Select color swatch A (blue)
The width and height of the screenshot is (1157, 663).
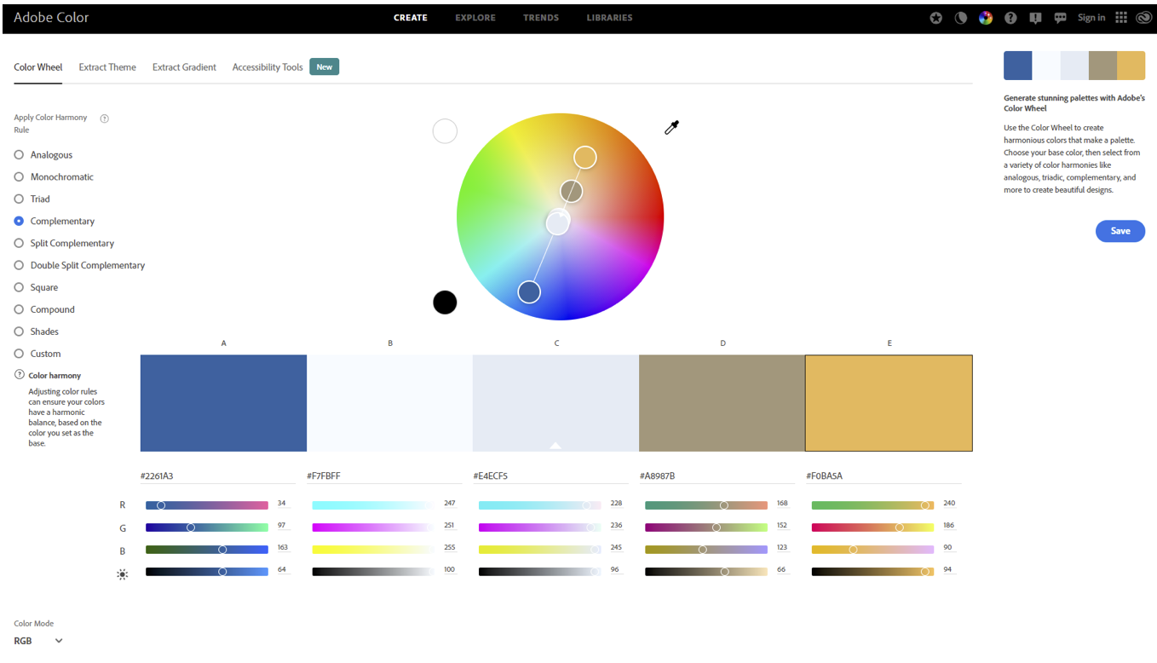223,403
